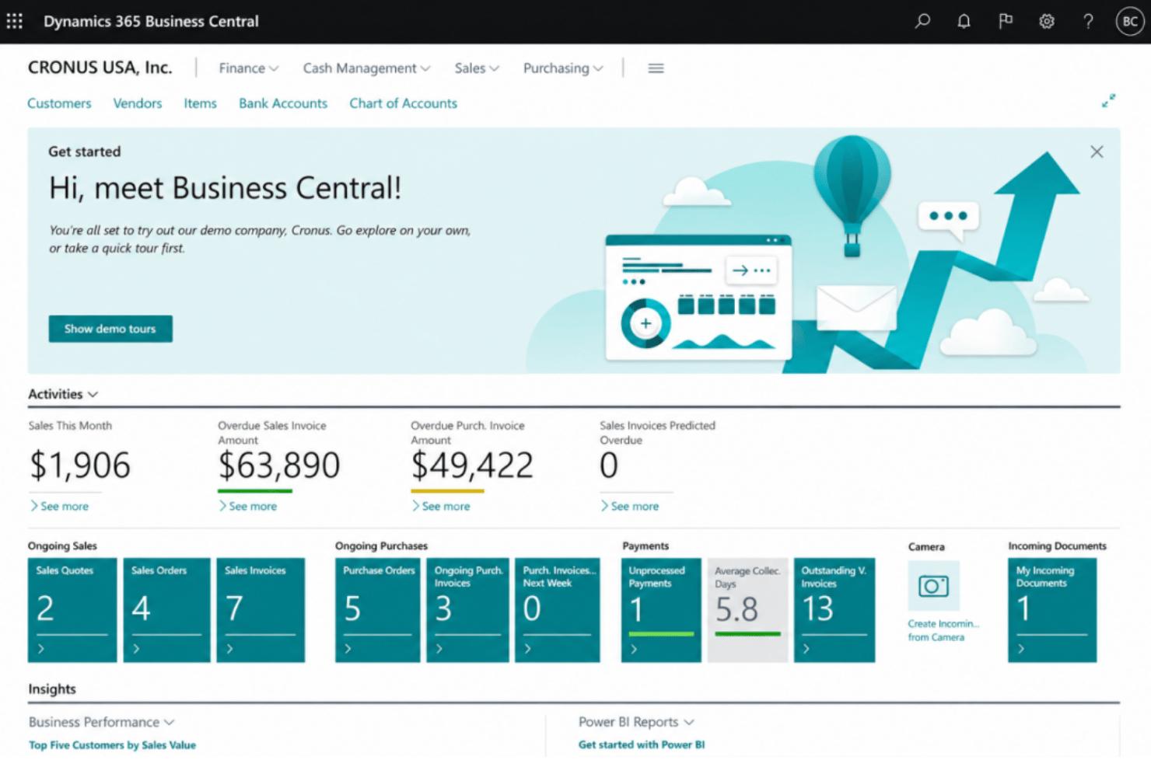Expand the Purchasing menu
The width and height of the screenshot is (1151, 767).
(x=563, y=68)
